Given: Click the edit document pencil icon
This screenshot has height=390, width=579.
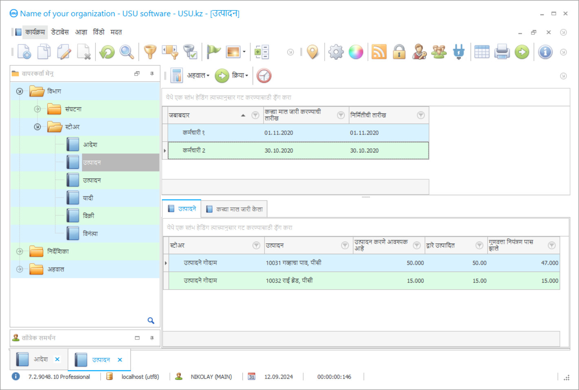Looking at the screenshot, I should pyautogui.click(x=64, y=52).
